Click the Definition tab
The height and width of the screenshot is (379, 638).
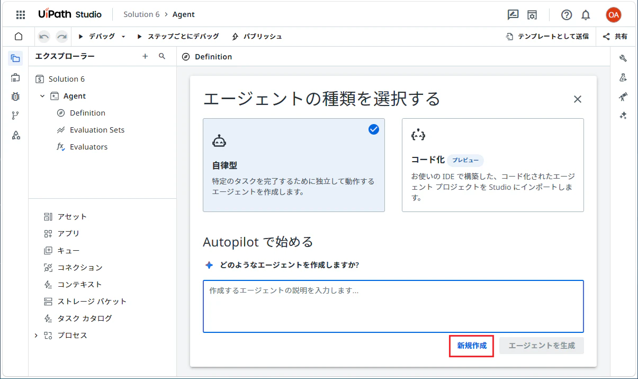pyautogui.click(x=207, y=57)
